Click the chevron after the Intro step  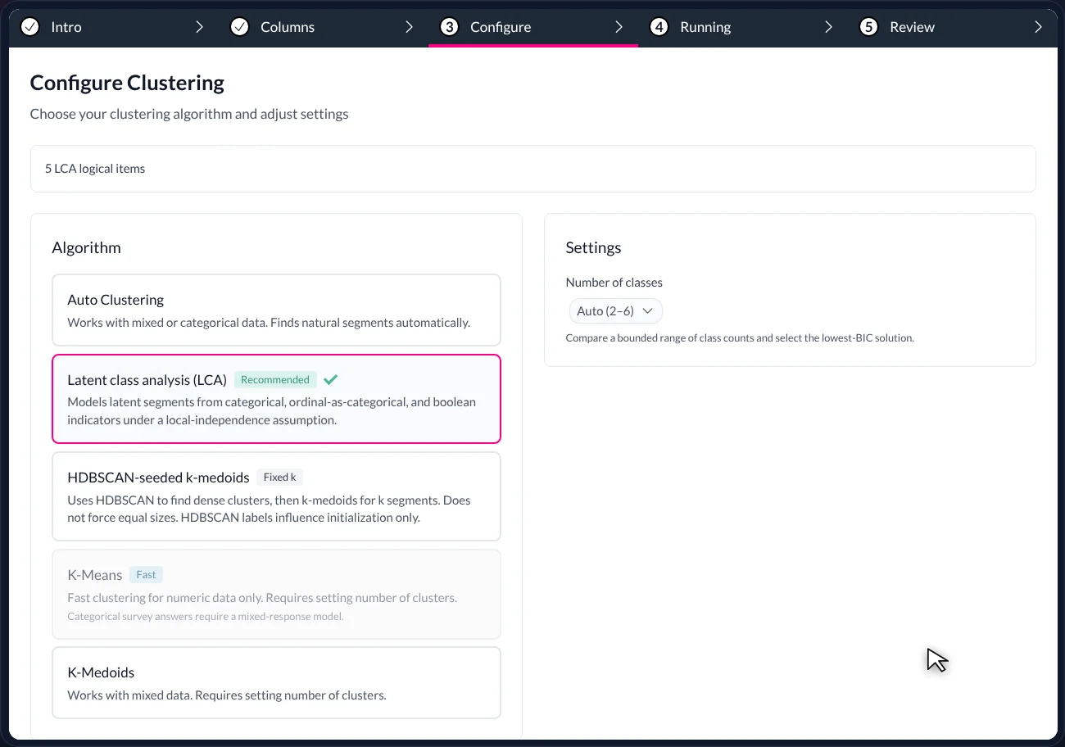coord(200,27)
